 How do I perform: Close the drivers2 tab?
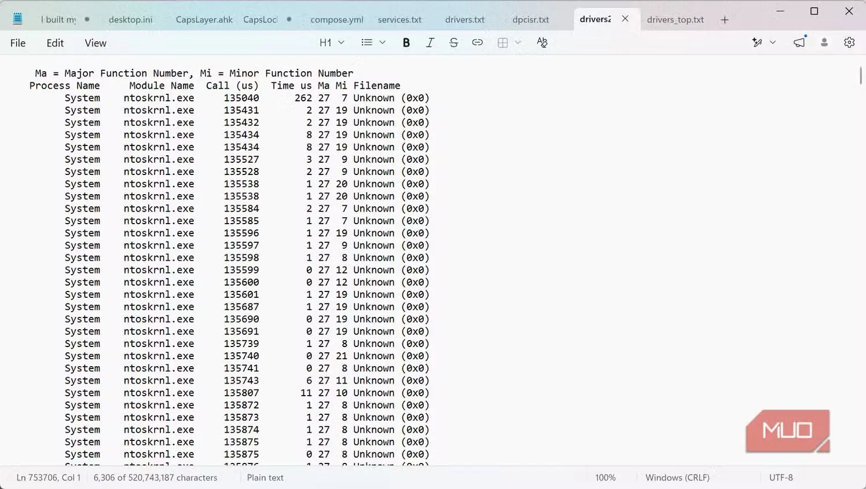click(625, 19)
